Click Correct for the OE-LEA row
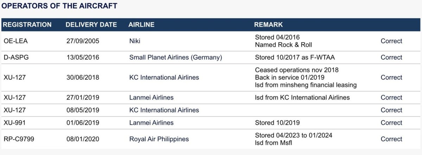This screenshot has height=155, width=422. [391, 41]
